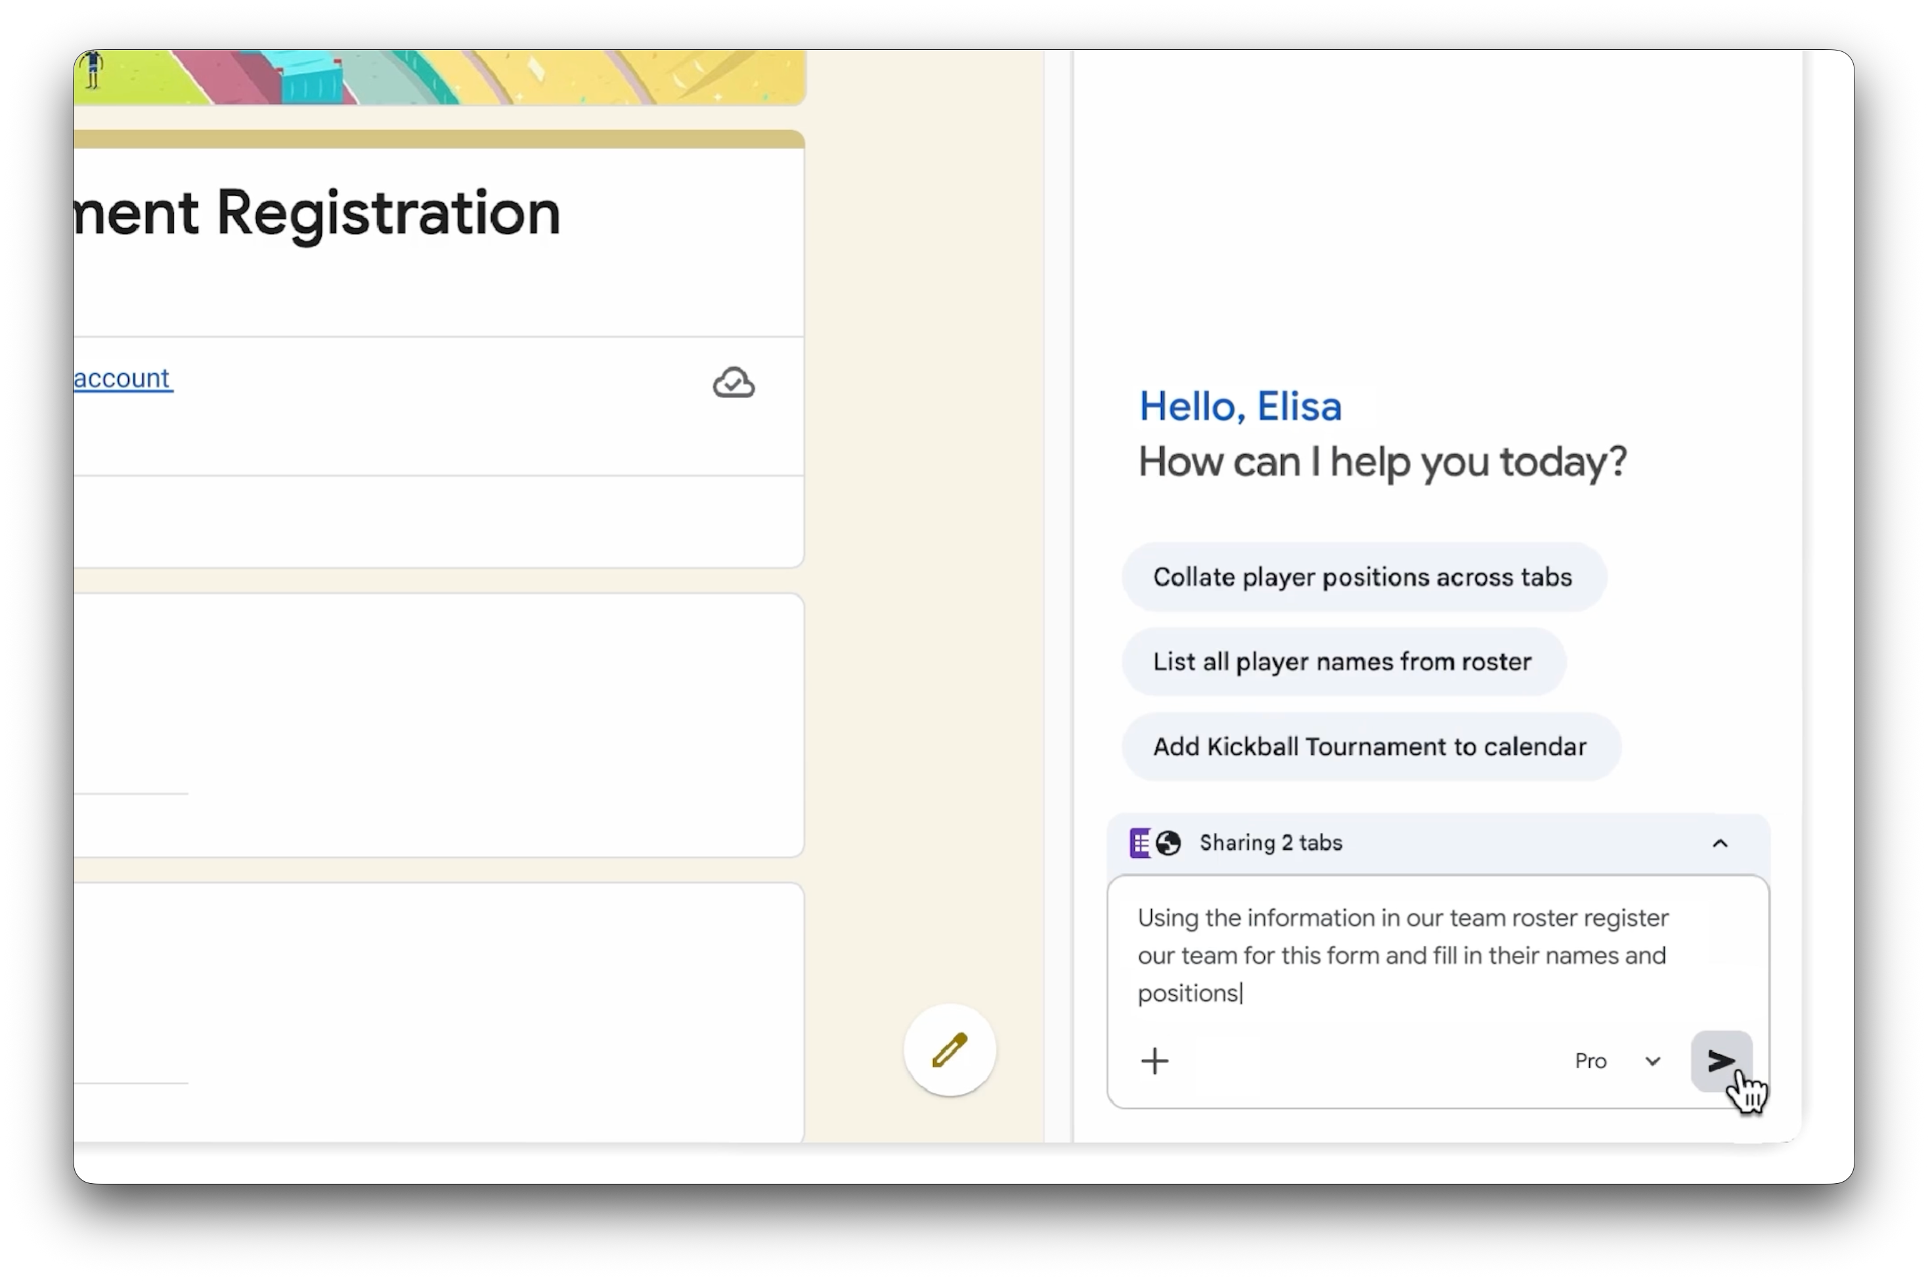Collapse the Sharing 2 tabs panel
Viewport: 1928px width, 1281px height.
[x=1720, y=843]
